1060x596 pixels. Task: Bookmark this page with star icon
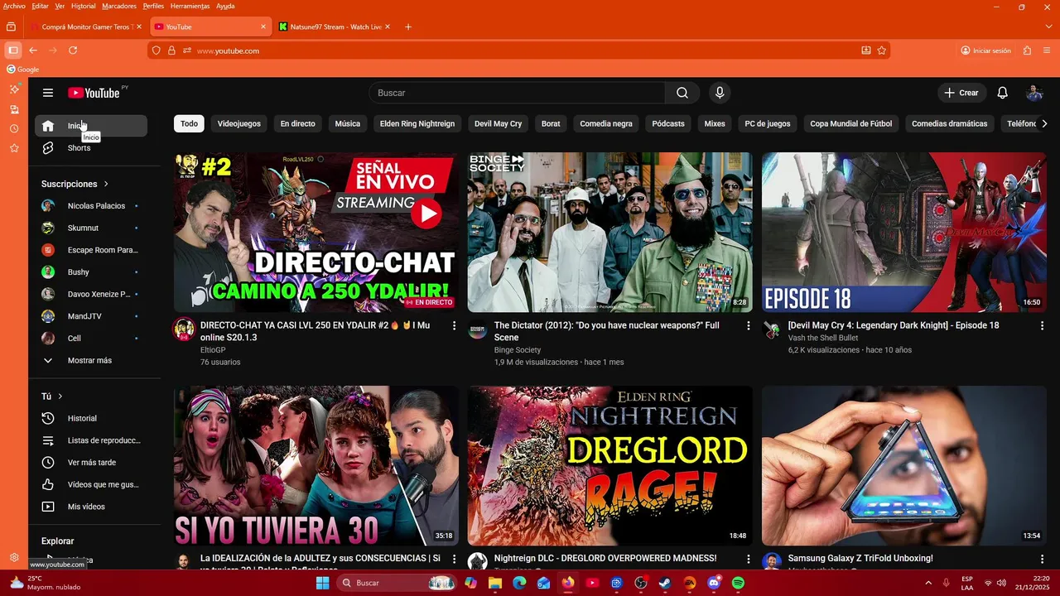(x=882, y=50)
